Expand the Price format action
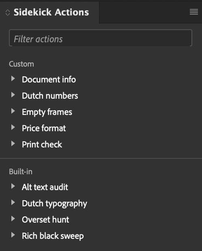The width and height of the screenshot is (202, 251). [13, 127]
